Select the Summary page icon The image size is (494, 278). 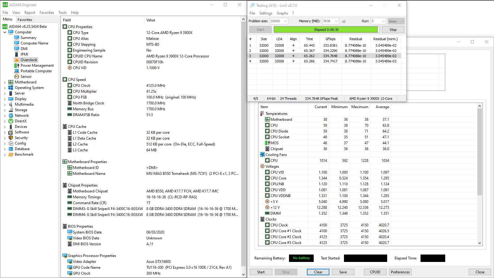click(17, 38)
